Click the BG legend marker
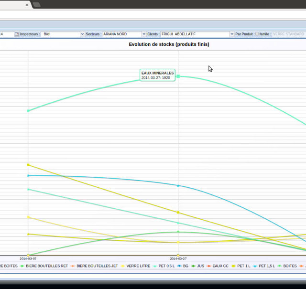This screenshot has height=289, width=306. [180, 266]
